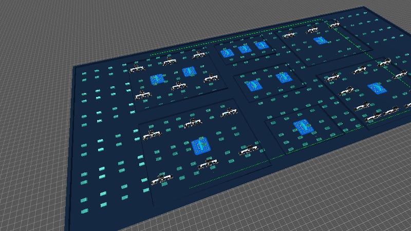
Task: Pick the rightmost of three blue chips in a row
Action: tap(261, 45)
